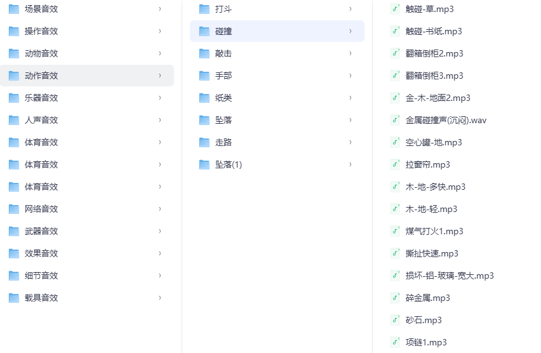
Task: Click the folder icon for 载具音效
Action: point(13,298)
